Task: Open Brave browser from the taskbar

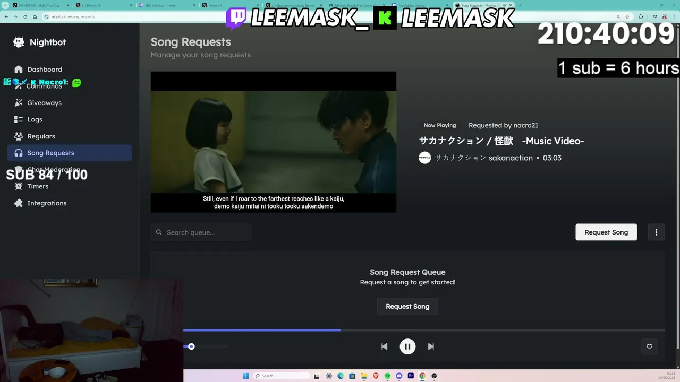Action: pyautogui.click(x=376, y=376)
